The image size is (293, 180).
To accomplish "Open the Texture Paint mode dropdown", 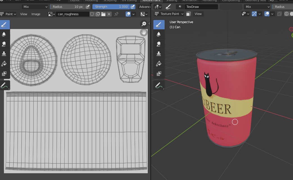I will pos(169,14).
